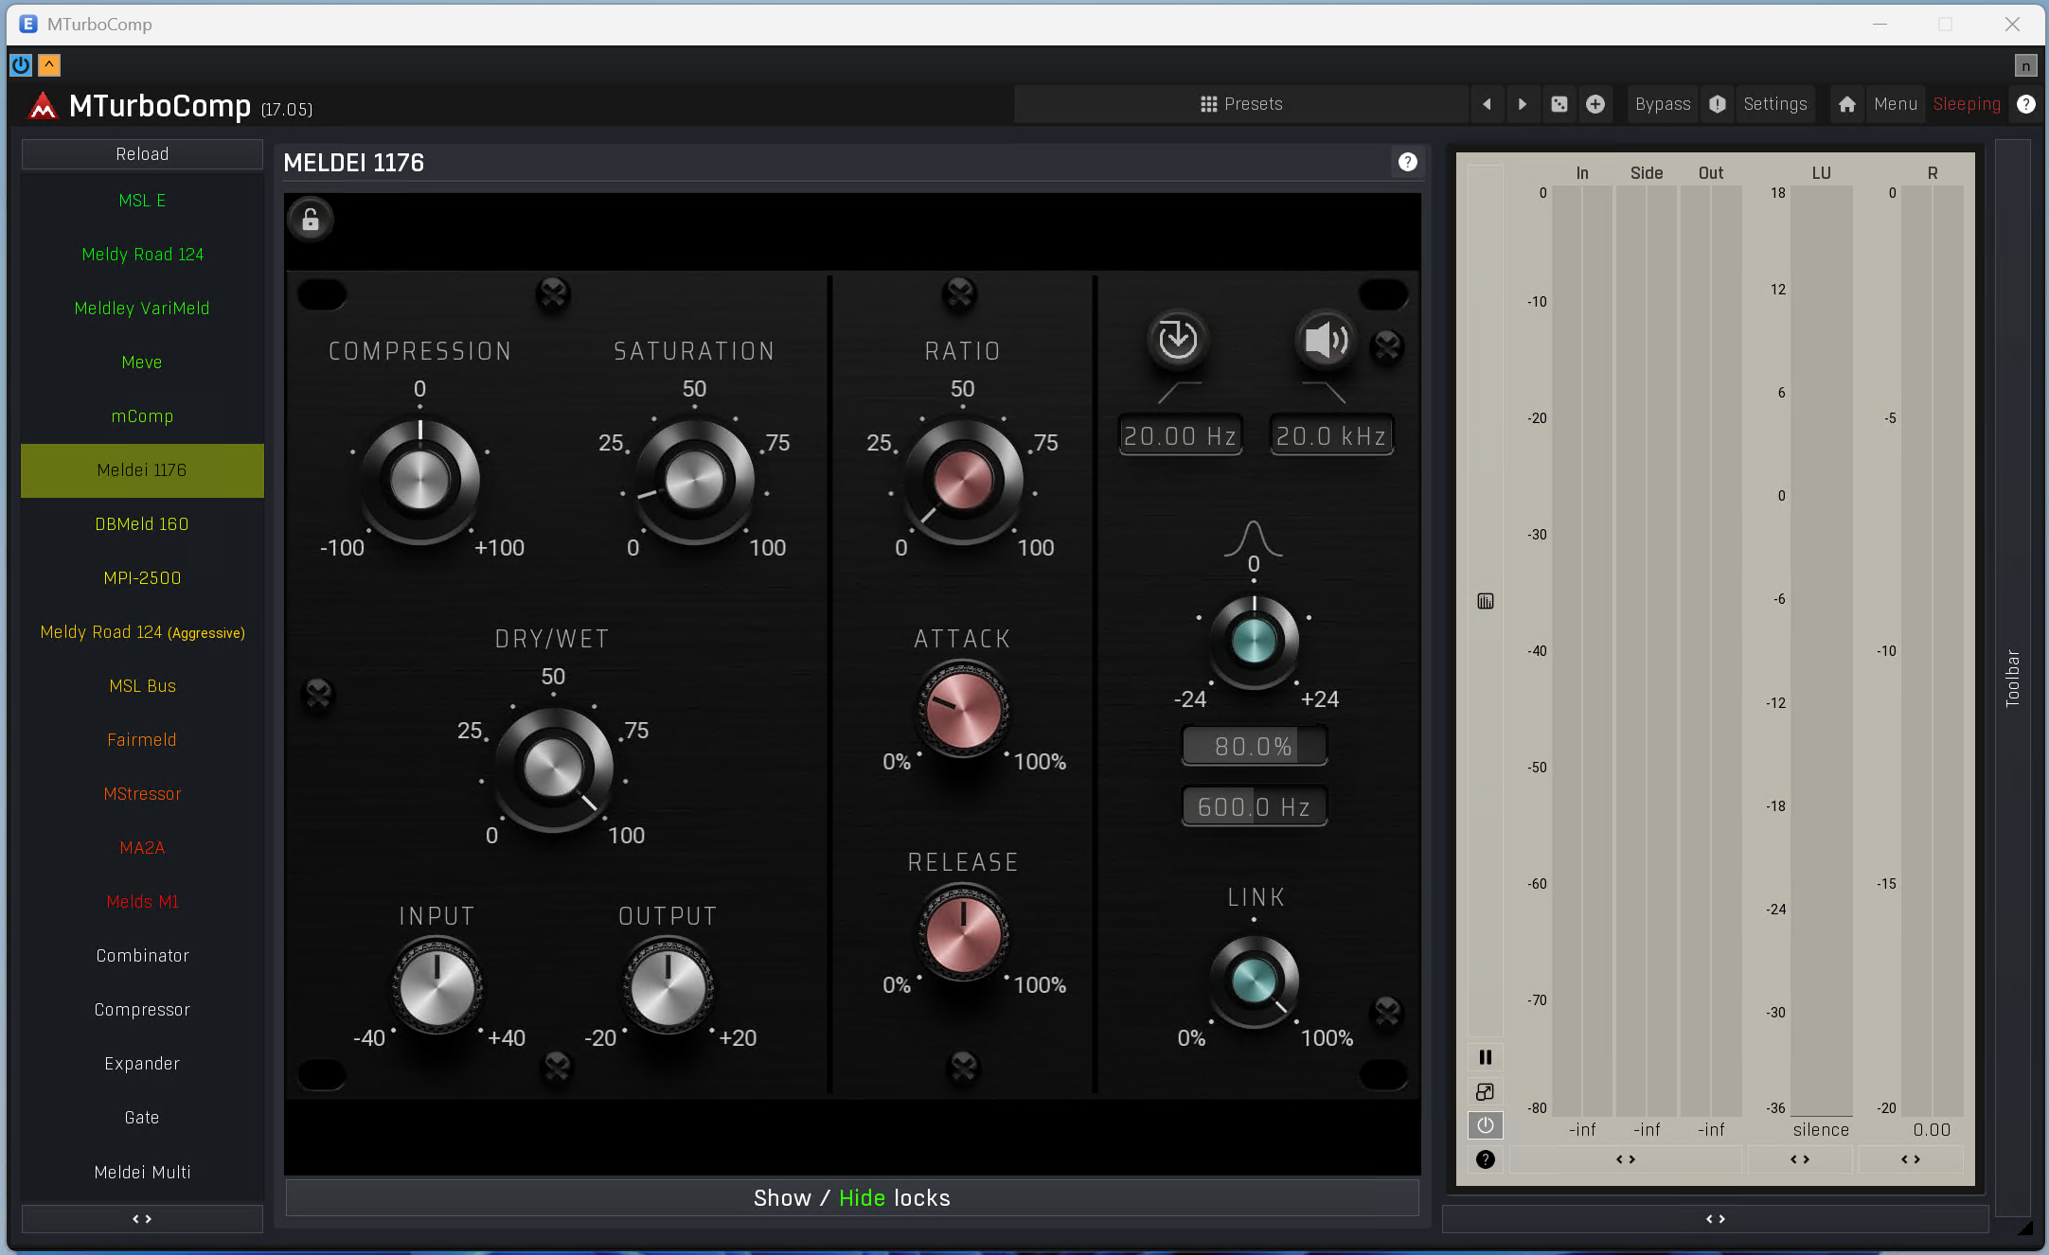Select the Meldei Multi device
2049x1255 pixels.
pyautogui.click(x=142, y=1172)
